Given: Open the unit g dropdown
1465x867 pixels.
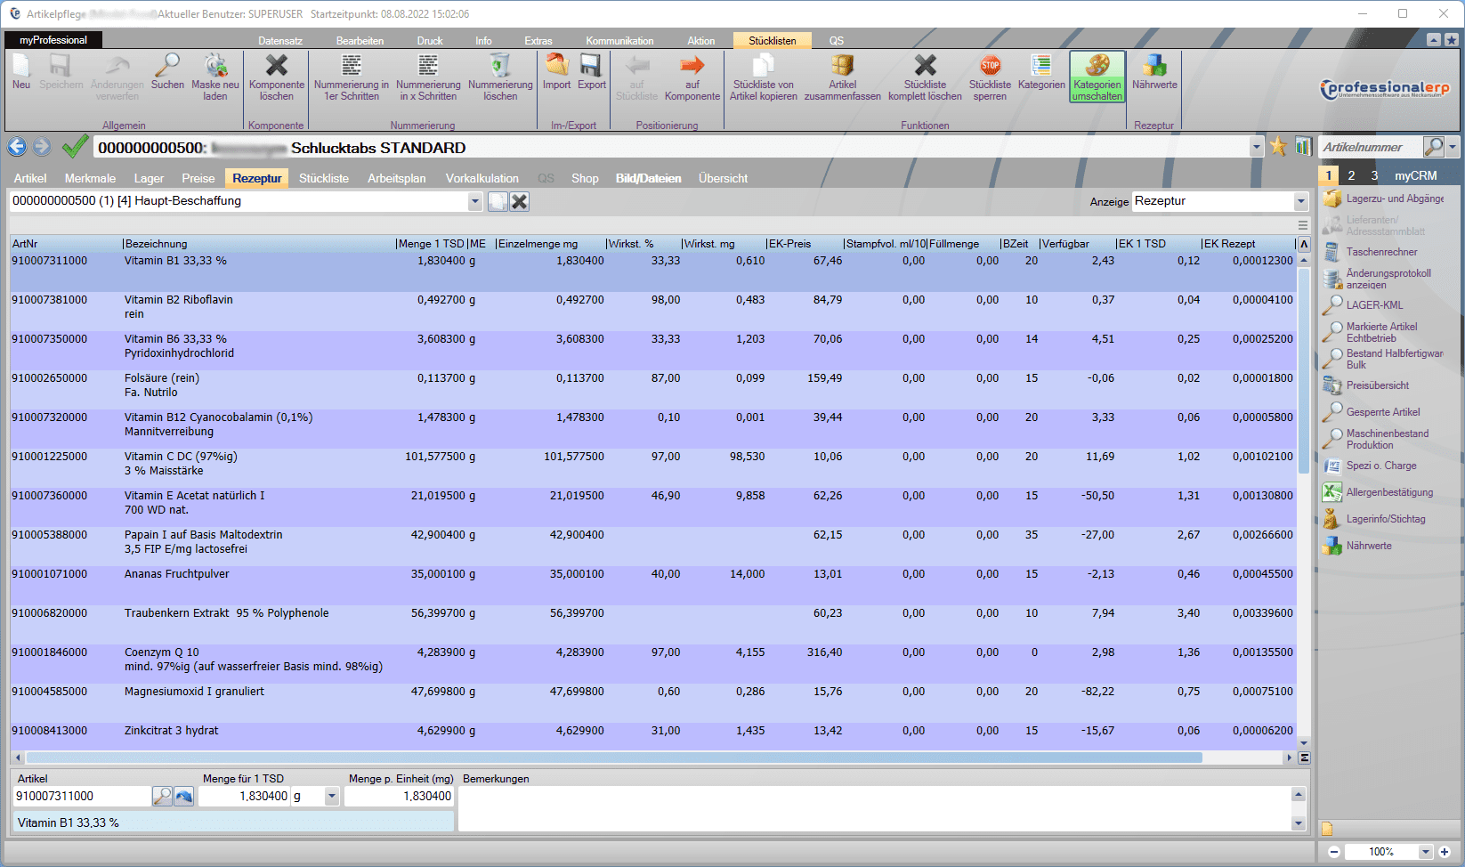Looking at the screenshot, I should tap(332, 797).
